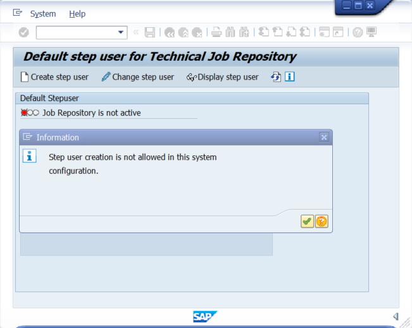Image resolution: width=412 pixels, height=328 pixels.
Task: Click Change step user button
Action: [x=138, y=77]
